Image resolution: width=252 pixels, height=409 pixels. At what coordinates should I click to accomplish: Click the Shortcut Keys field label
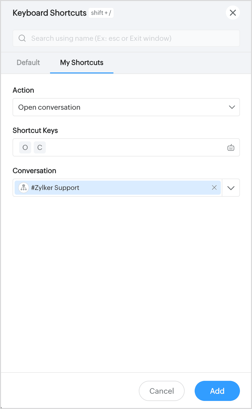[35, 130]
